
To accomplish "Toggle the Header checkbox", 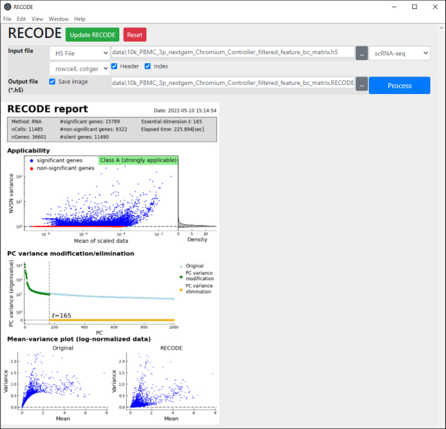I will point(114,66).
